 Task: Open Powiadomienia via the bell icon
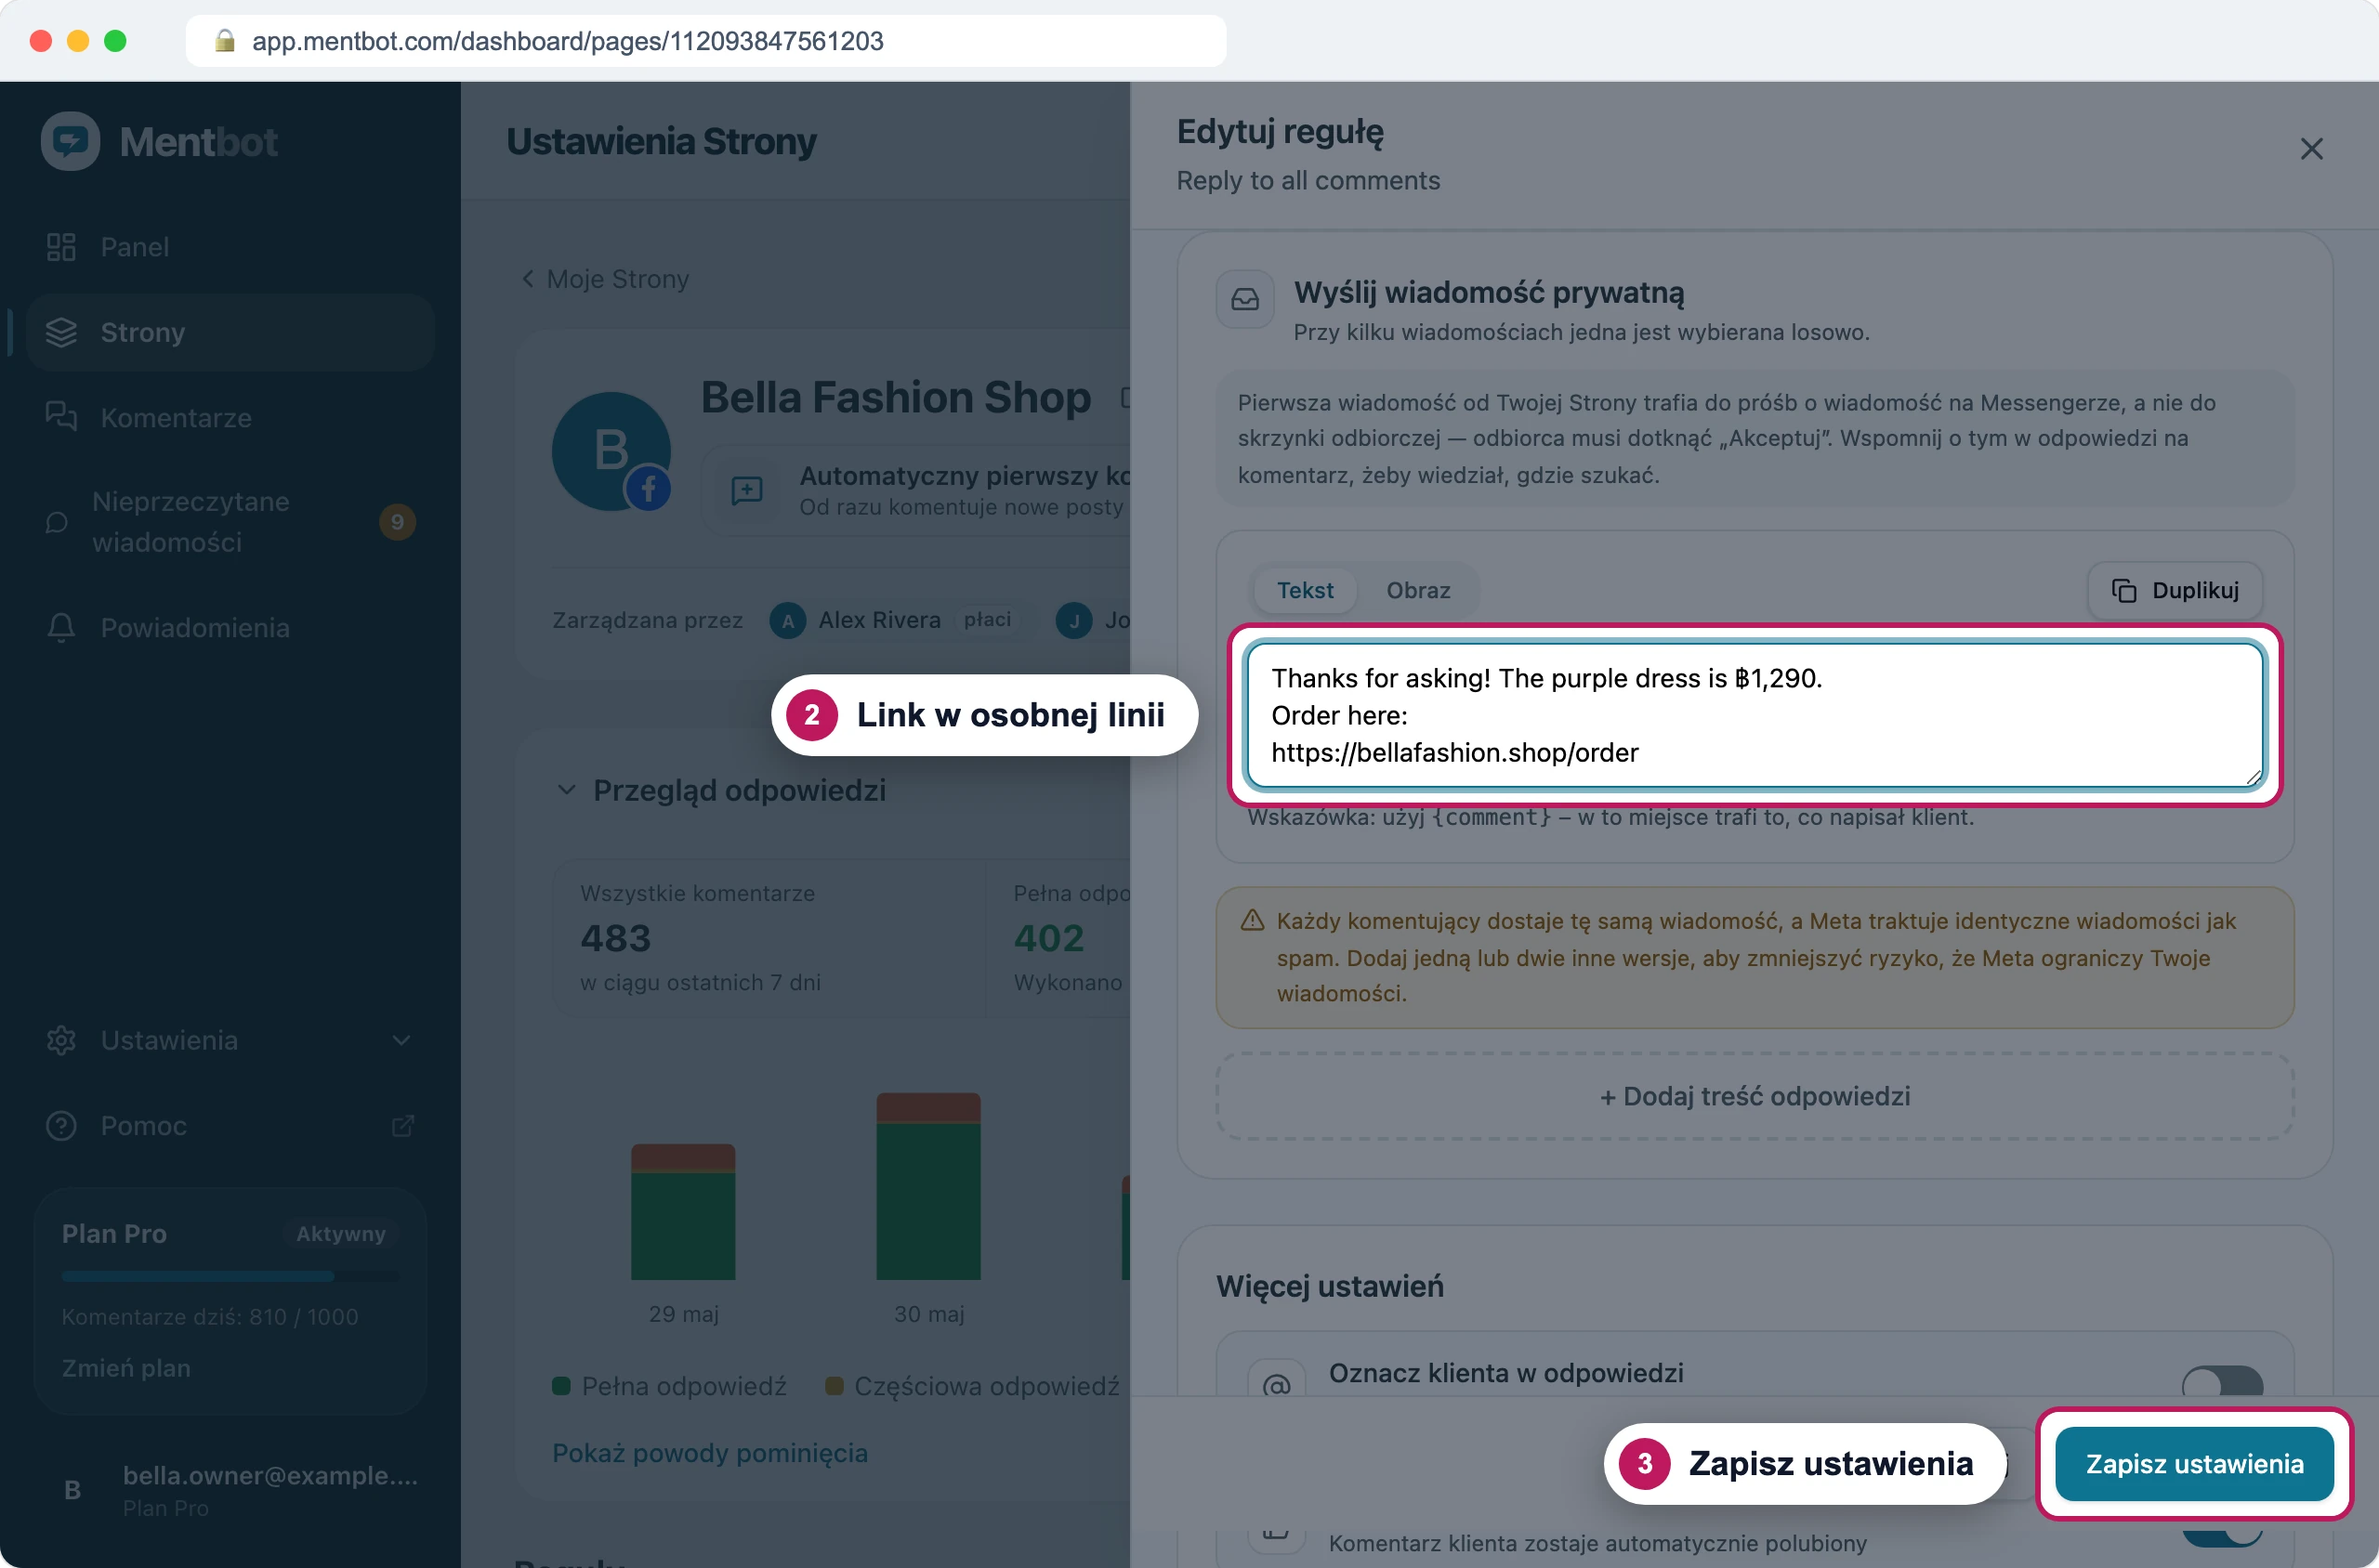61,627
